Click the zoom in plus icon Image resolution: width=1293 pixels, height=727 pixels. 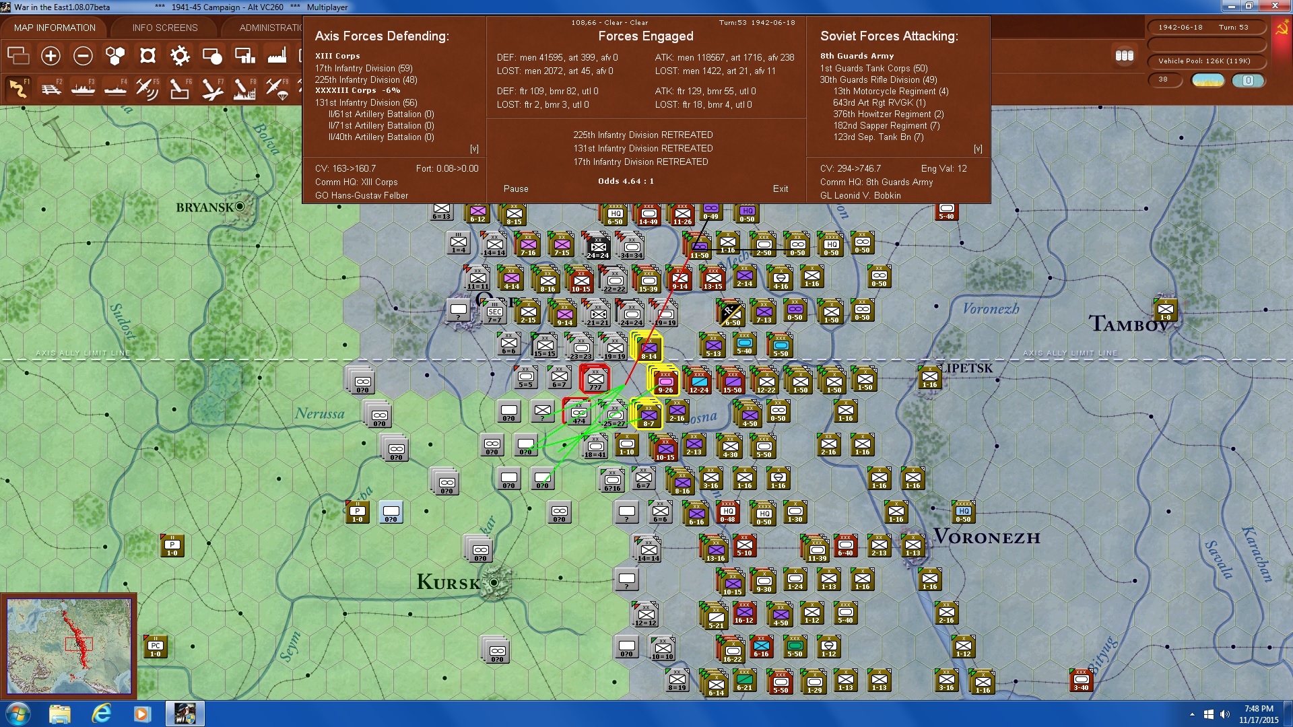(51, 56)
